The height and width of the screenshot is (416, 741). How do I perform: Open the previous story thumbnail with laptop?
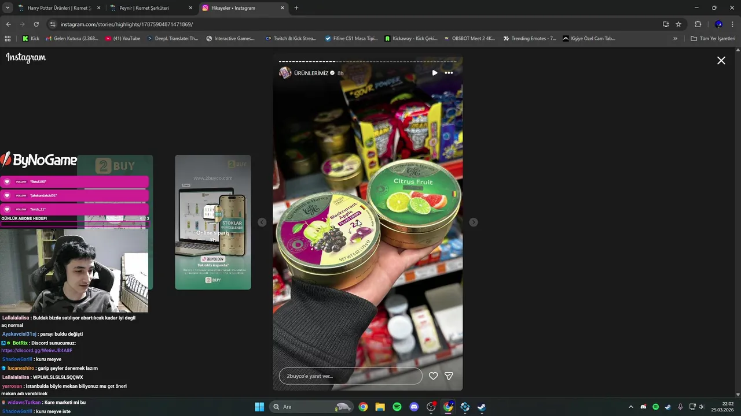point(213,222)
